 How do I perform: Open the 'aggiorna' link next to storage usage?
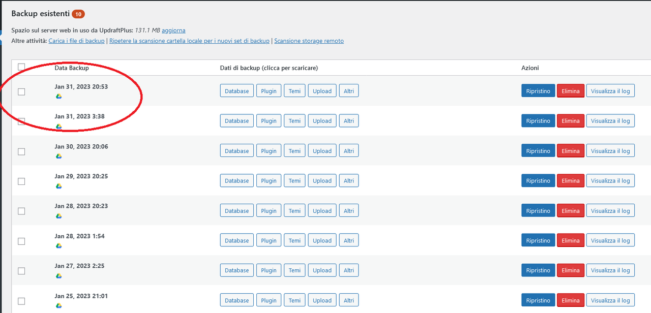click(x=173, y=30)
